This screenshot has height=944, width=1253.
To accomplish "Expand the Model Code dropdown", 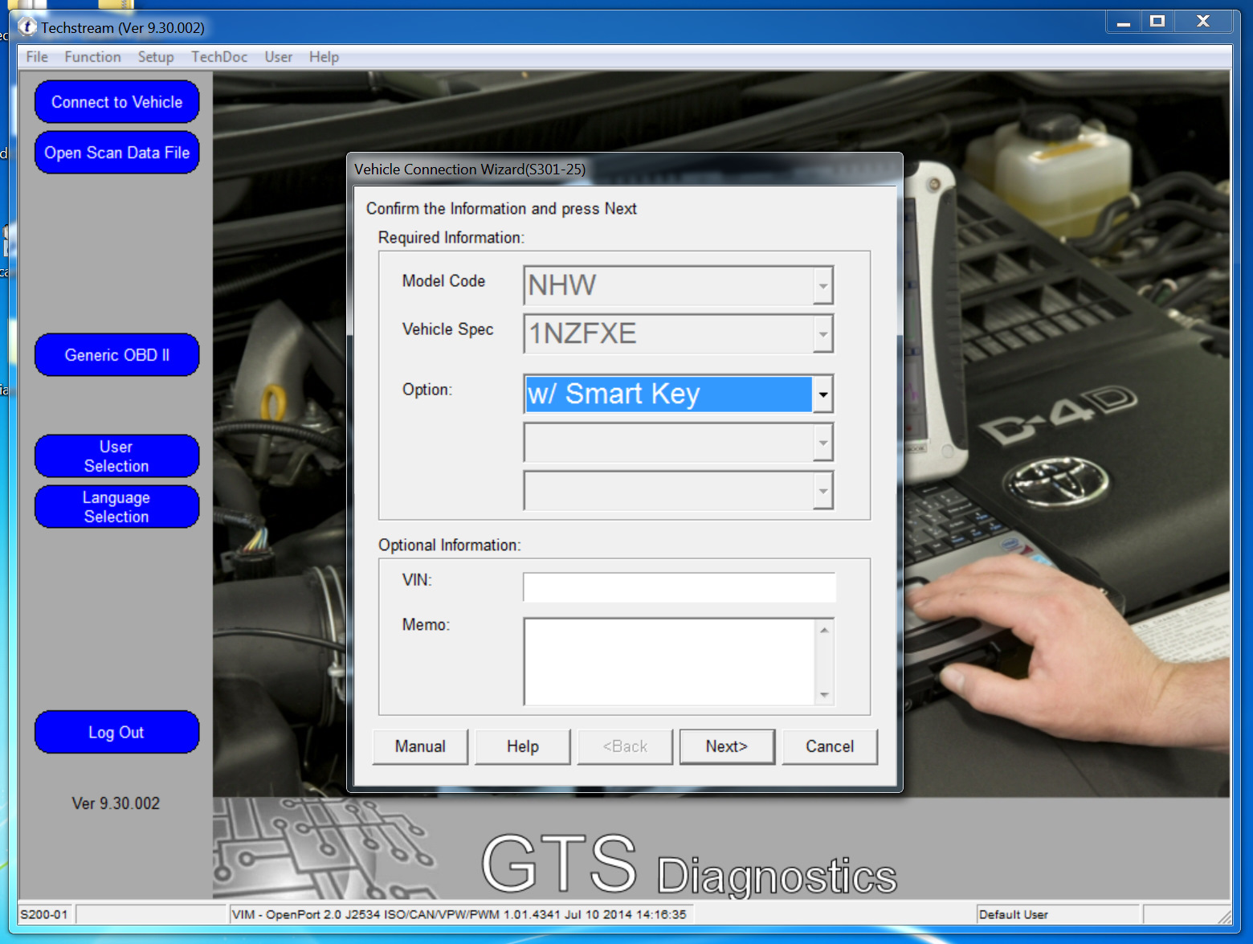I will (822, 286).
